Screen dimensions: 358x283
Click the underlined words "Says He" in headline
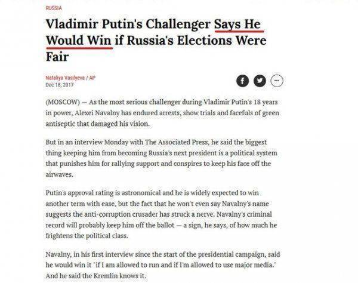pos(239,26)
